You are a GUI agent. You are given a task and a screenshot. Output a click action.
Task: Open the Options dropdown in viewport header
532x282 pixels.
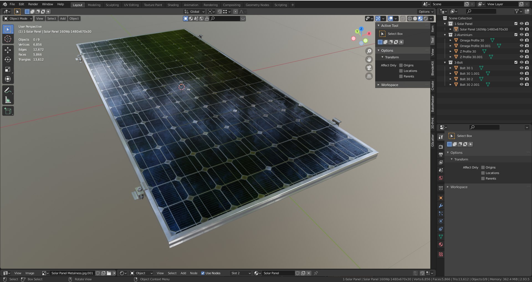(426, 12)
